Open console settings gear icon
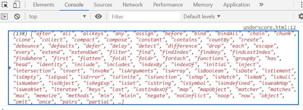The width and height of the screenshot is (303, 110). point(301,17)
